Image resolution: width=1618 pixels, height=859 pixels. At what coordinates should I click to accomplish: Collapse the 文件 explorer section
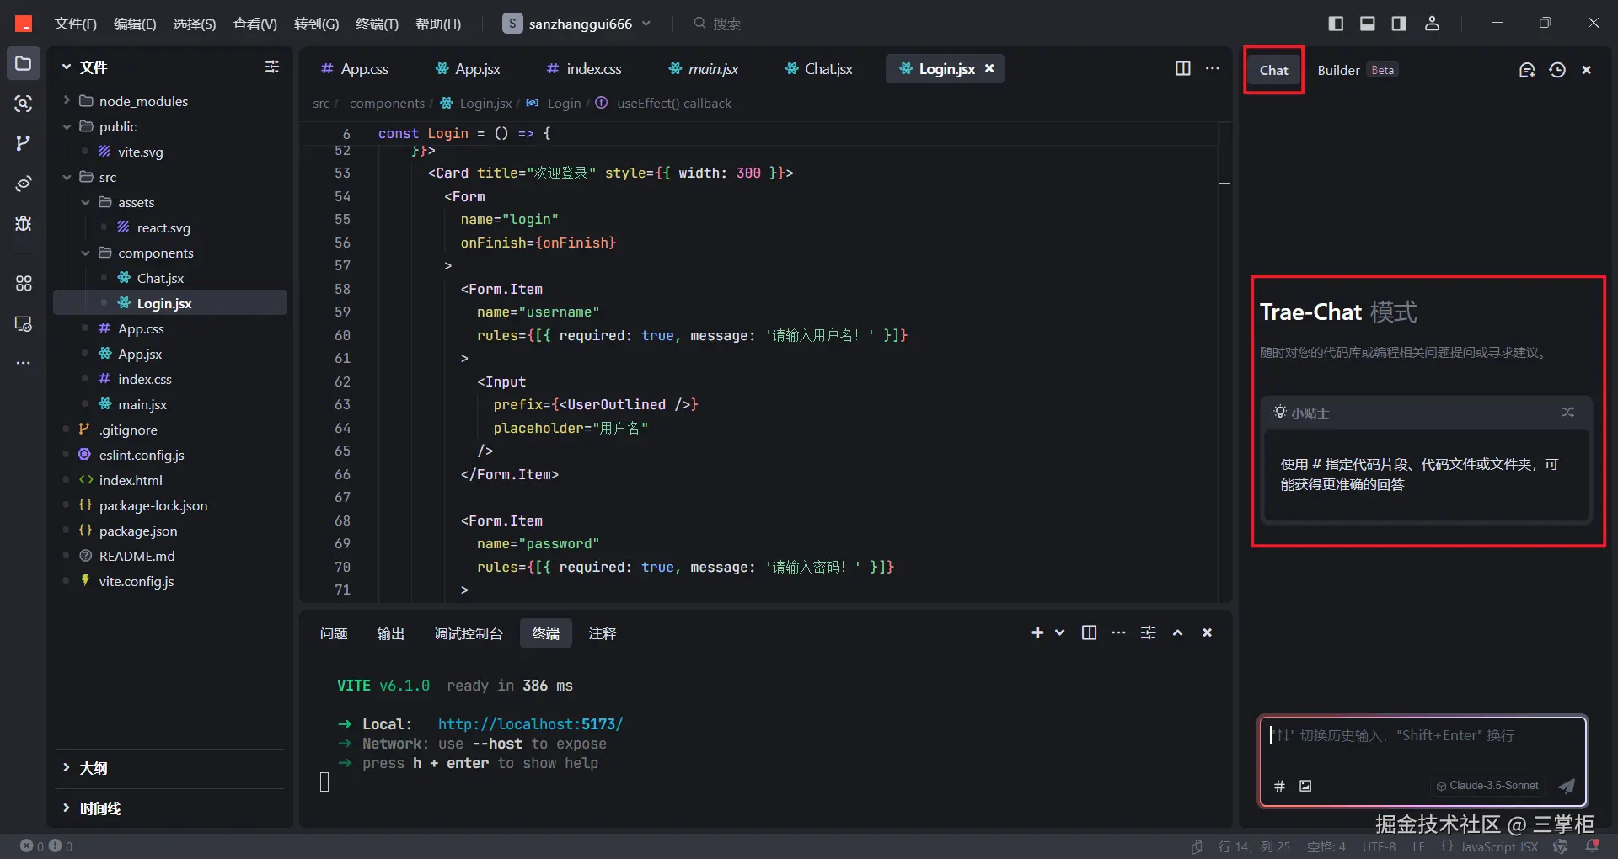[67, 67]
